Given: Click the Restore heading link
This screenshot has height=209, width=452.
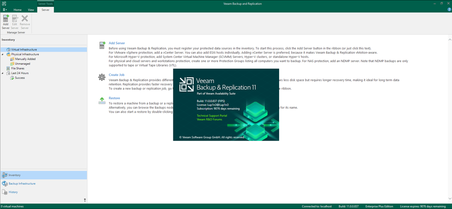Looking at the screenshot, I should click(114, 98).
